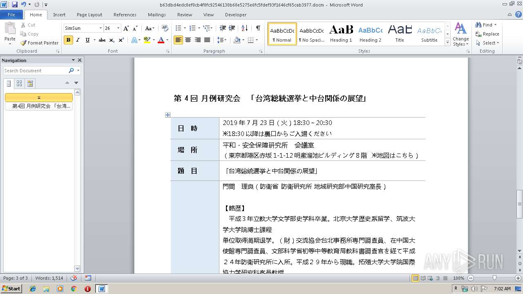The image size is (523, 294).
Task: Show or hide paragraph marks
Action: pos(258,28)
